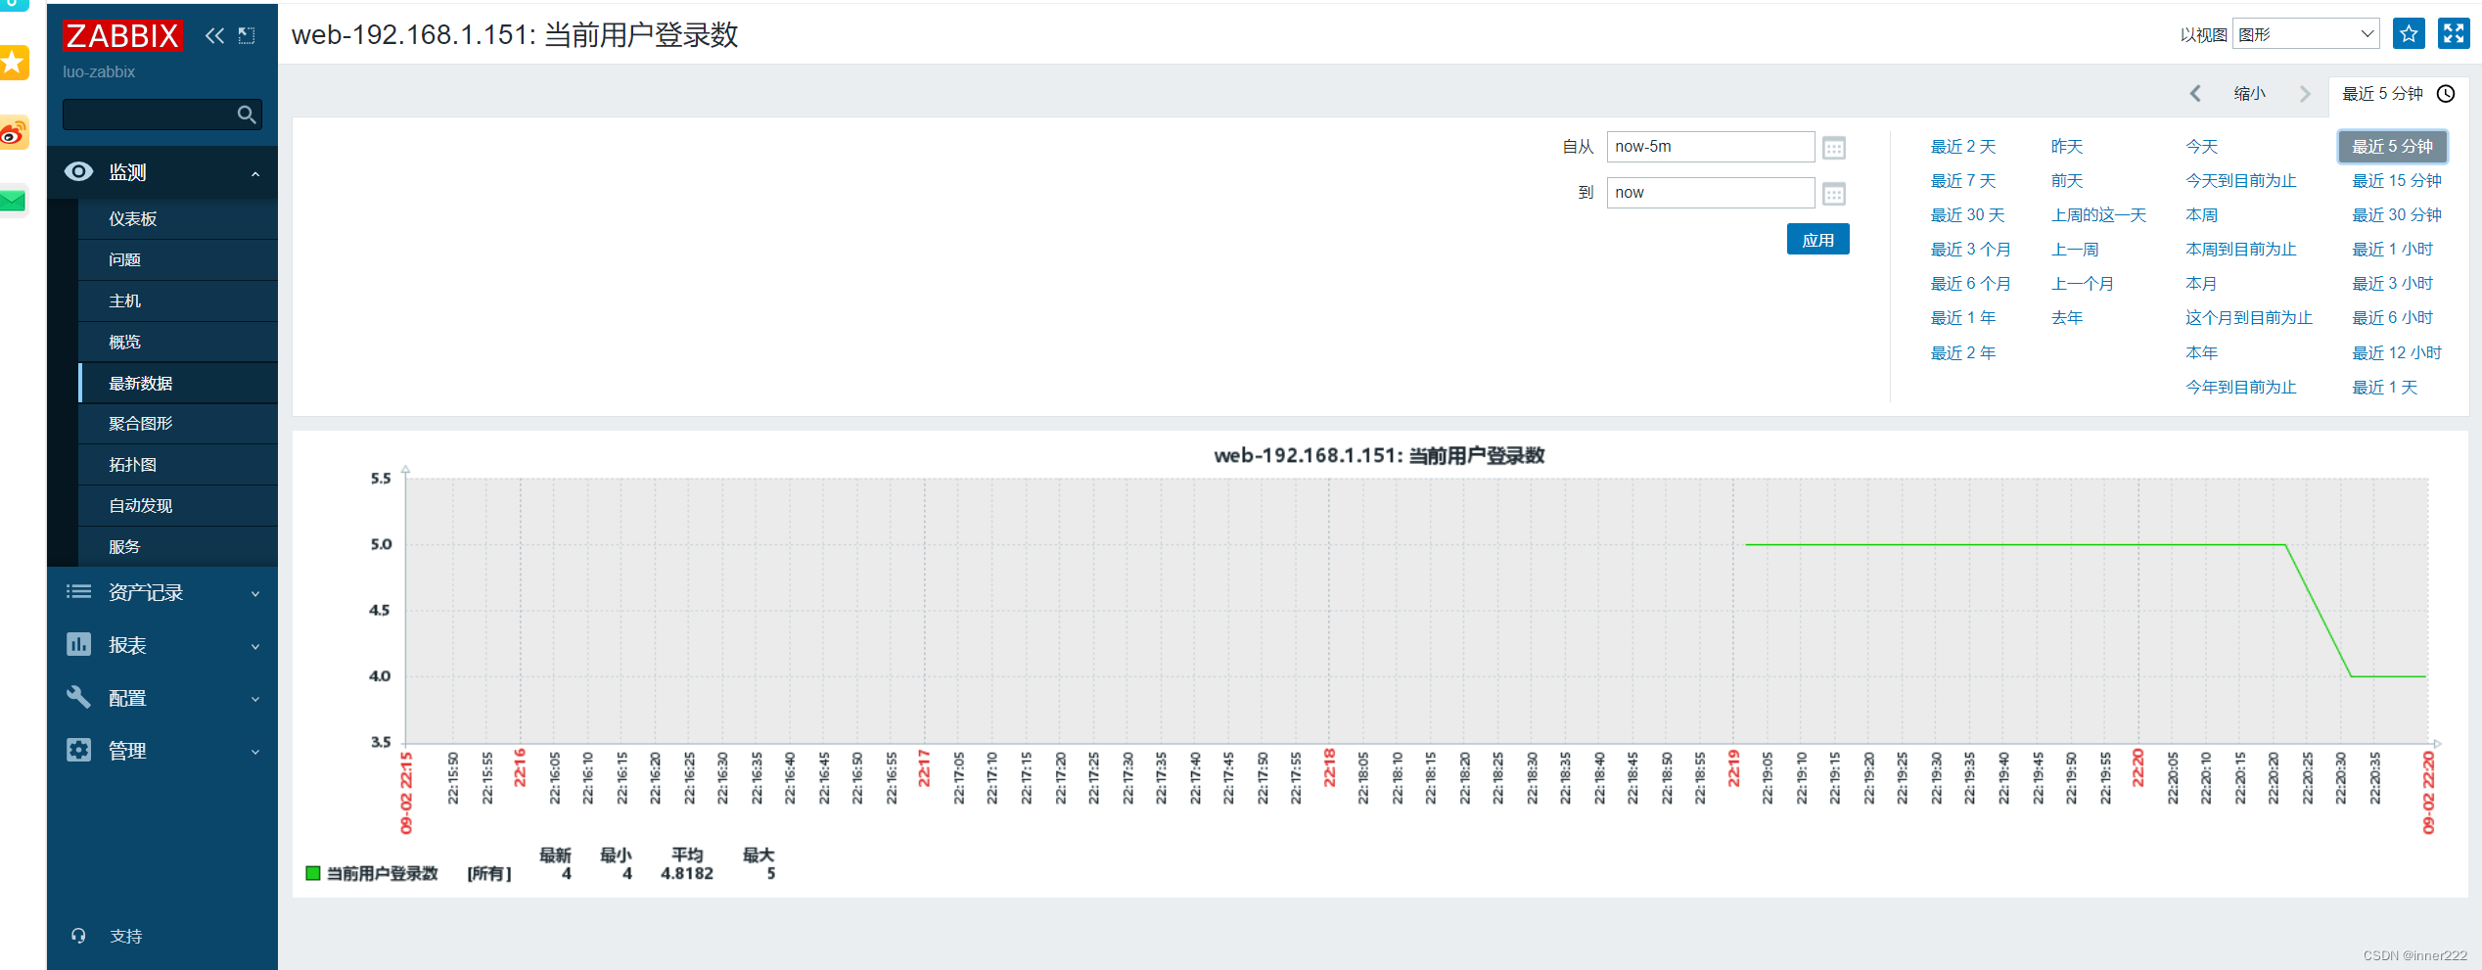Viewport: 2482px width, 970px height.
Task: Select 这个月到目前为止 time range
Action: click(x=2249, y=318)
